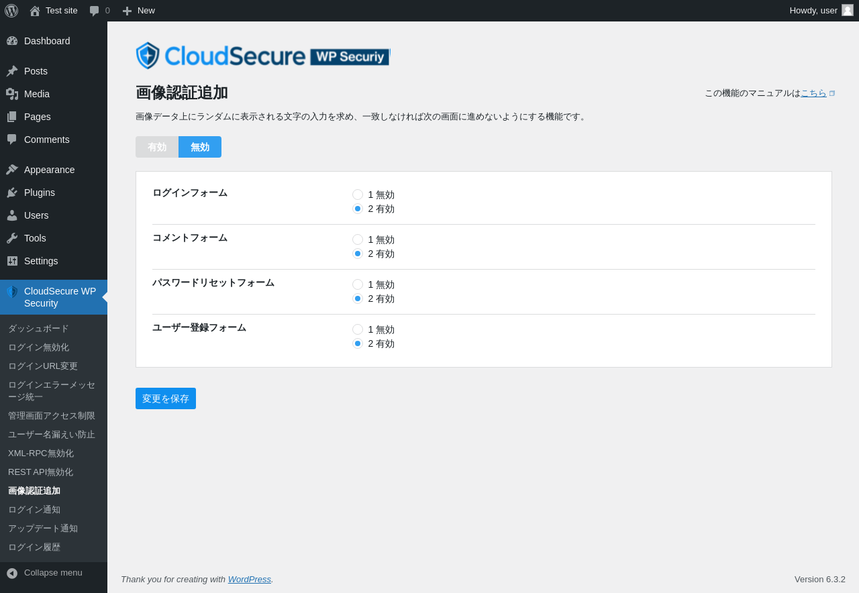Open Plugins menu label

point(40,193)
